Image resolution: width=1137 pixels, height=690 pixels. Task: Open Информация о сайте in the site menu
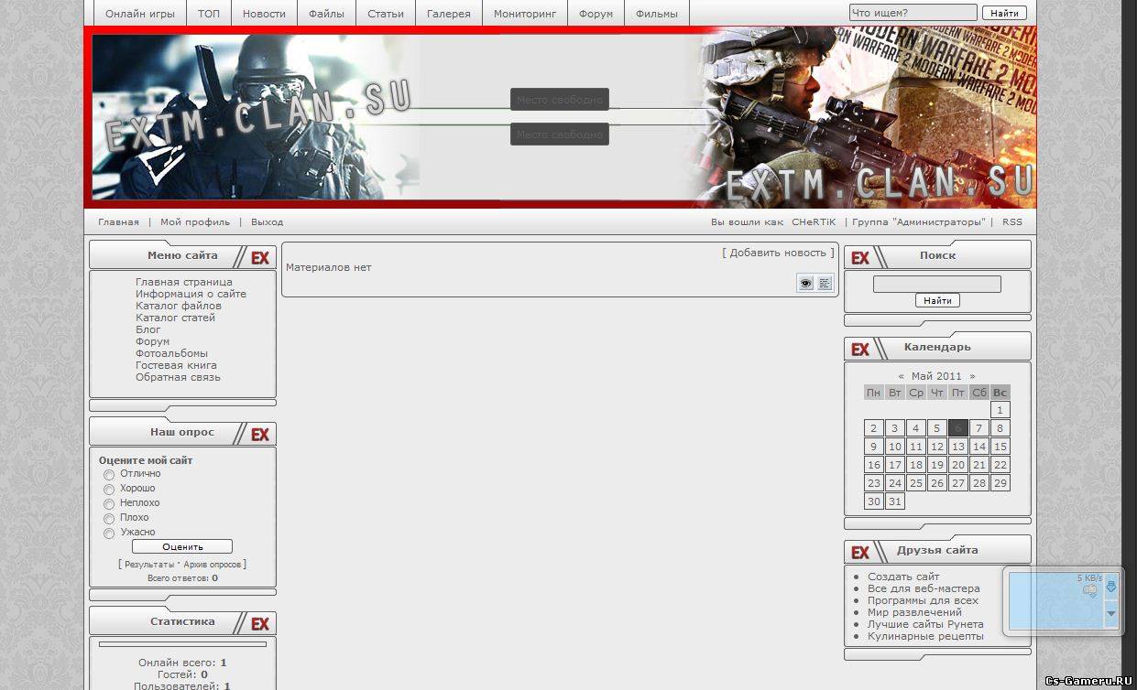pos(191,294)
